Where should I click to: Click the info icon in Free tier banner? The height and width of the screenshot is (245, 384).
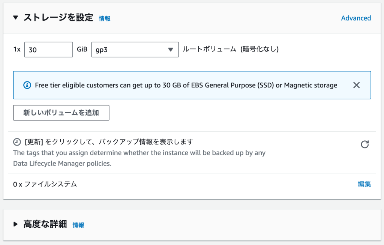27,85
